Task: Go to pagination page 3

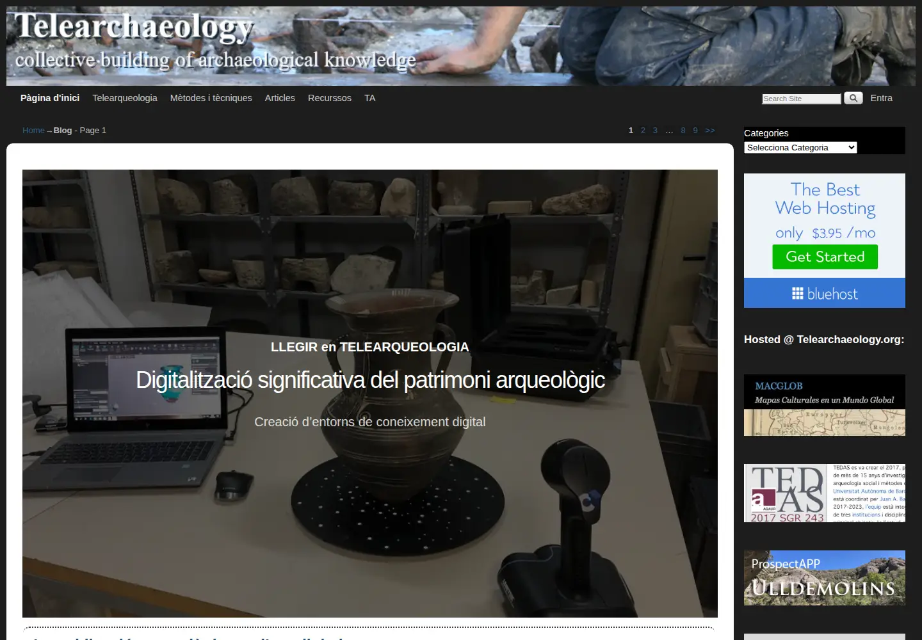Action: click(x=655, y=131)
